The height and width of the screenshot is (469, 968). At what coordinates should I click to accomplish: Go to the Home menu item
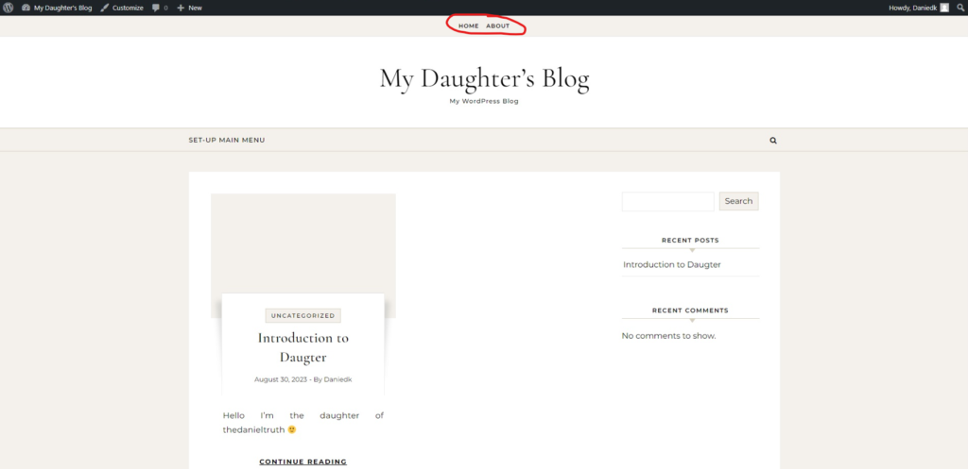[x=468, y=25]
